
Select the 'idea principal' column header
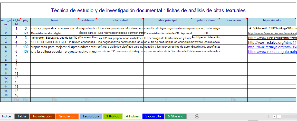coord(168,22)
